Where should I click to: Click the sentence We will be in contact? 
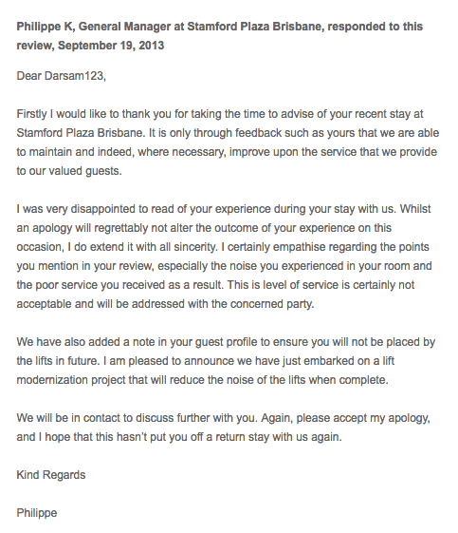(137, 418)
